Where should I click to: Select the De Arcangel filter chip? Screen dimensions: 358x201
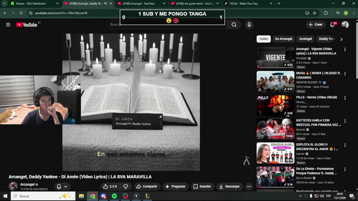click(x=283, y=39)
